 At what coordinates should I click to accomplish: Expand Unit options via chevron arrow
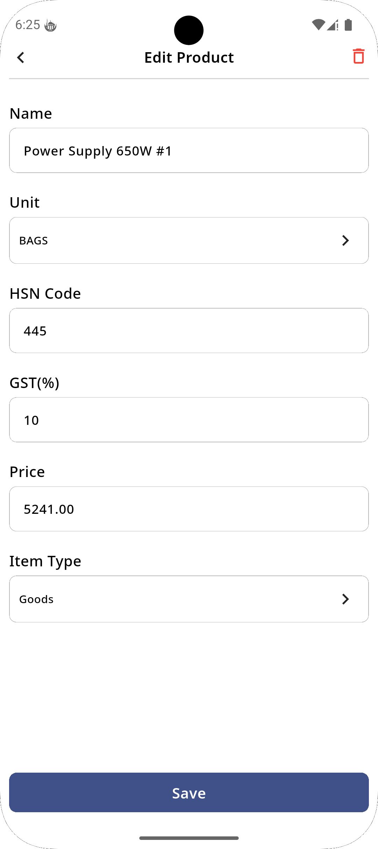tap(345, 240)
